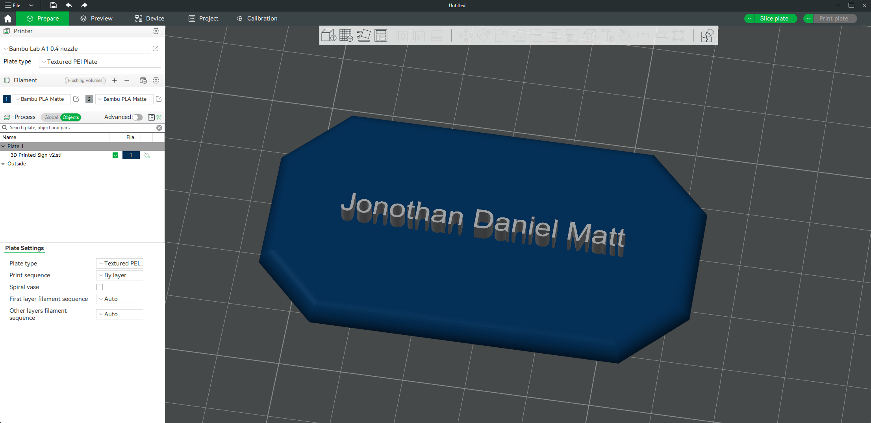The image size is (871, 423).
Task: Select the Cut tool icon
Action: pos(537,36)
